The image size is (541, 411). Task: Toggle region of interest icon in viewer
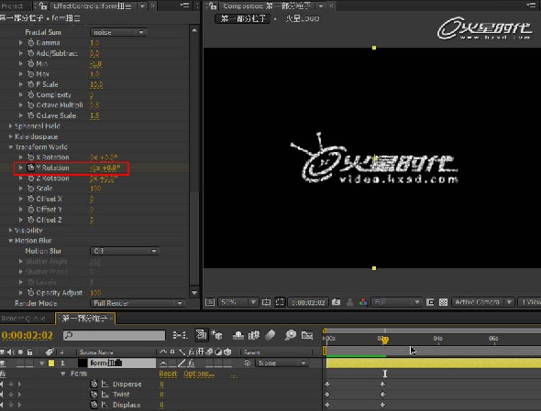pos(430,302)
